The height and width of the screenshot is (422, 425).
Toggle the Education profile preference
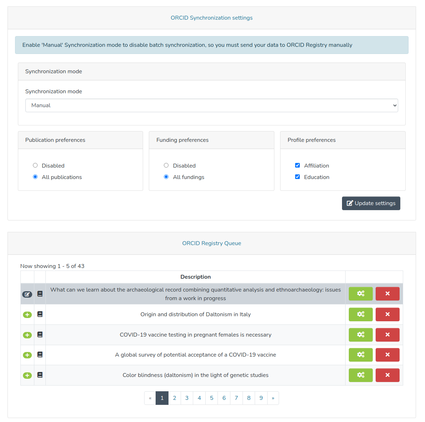coord(297,177)
